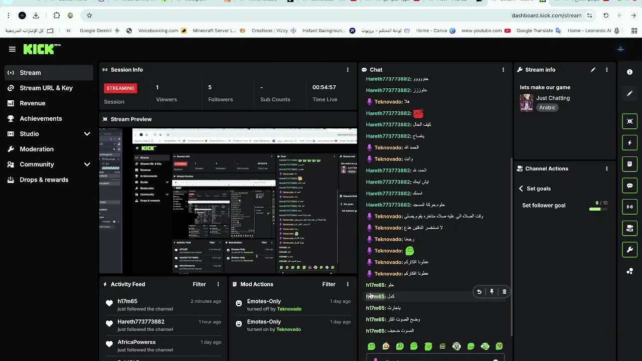Click the STREAMING status badge
The image size is (642, 361).
coord(120,88)
